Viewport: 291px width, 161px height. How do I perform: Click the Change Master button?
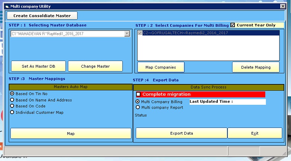95,66
